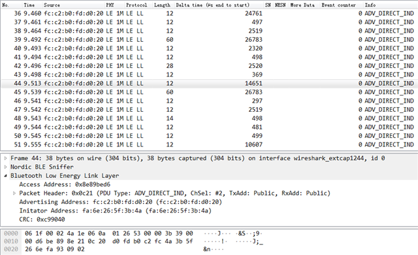Click hex dump offset row 0010

11,241
